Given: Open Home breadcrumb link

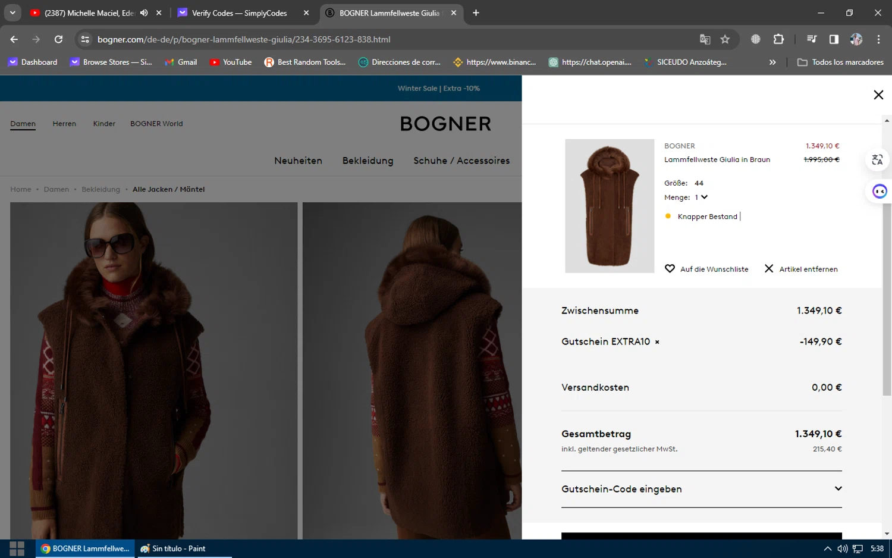Looking at the screenshot, I should pyautogui.click(x=21, y=189).
